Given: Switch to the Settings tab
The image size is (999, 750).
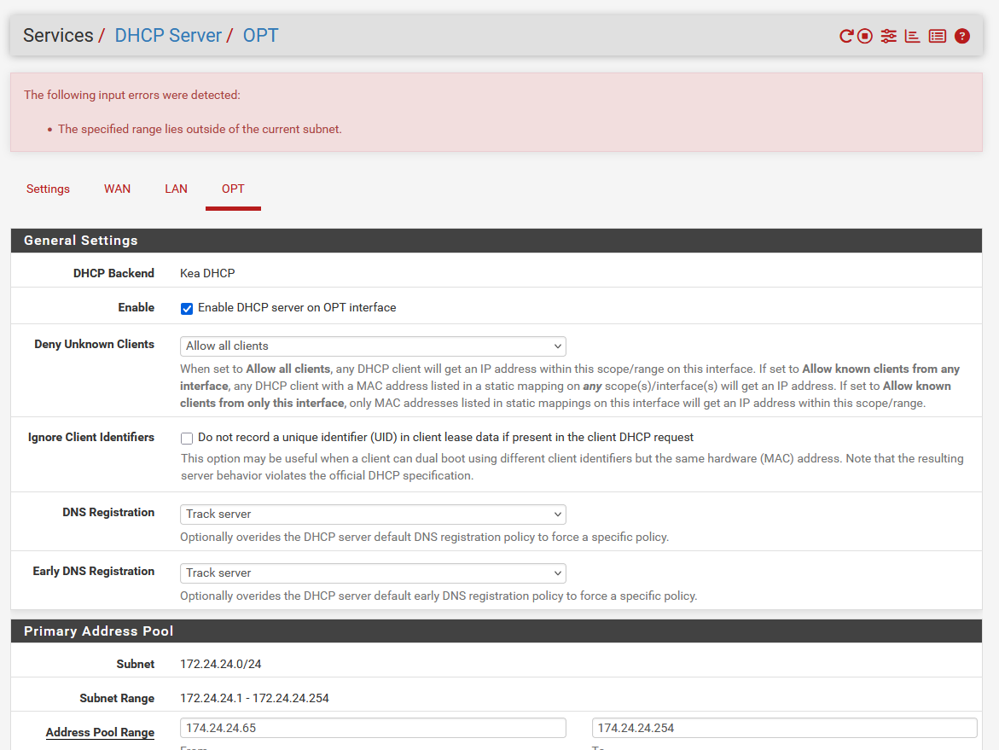Looking at the screenshot, I should click(x=48, y=189).
